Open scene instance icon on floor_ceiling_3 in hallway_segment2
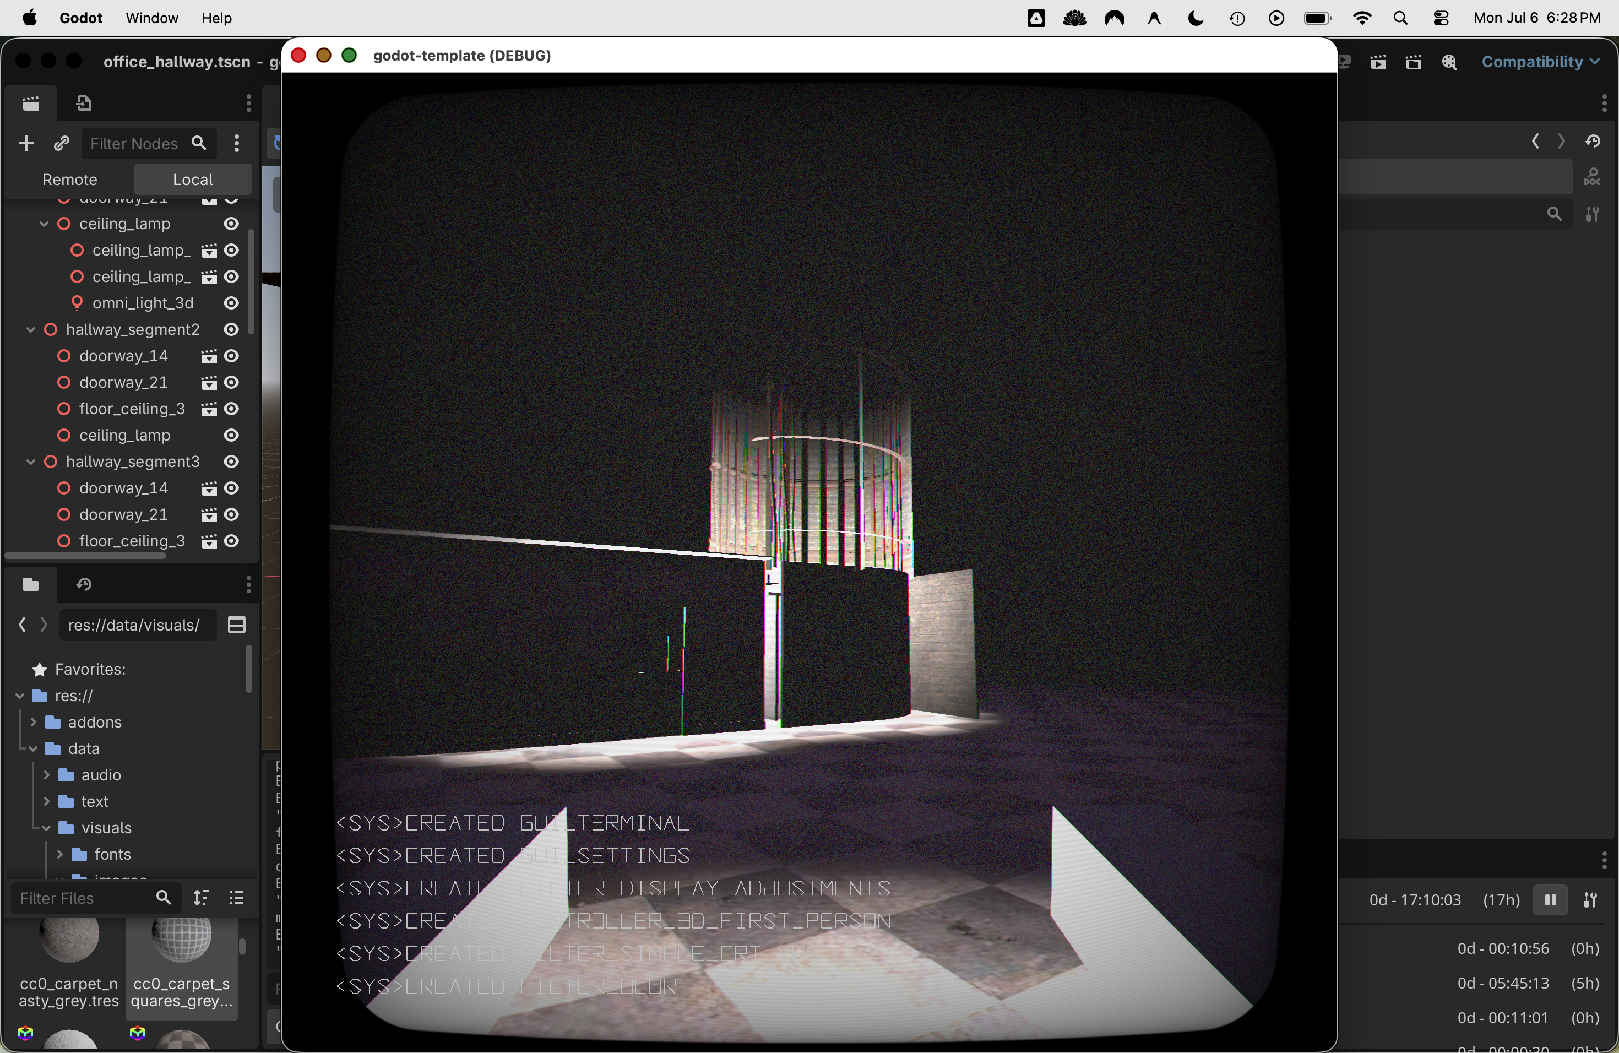This screenshot has height=1053, width=1619. point(209,409)
